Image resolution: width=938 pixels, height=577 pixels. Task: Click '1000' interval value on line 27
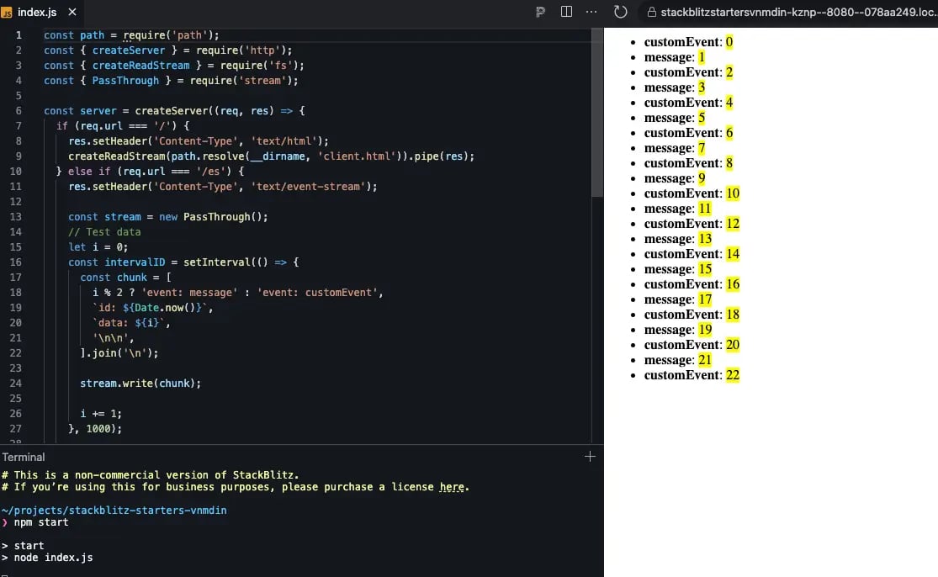coord(98,429)
